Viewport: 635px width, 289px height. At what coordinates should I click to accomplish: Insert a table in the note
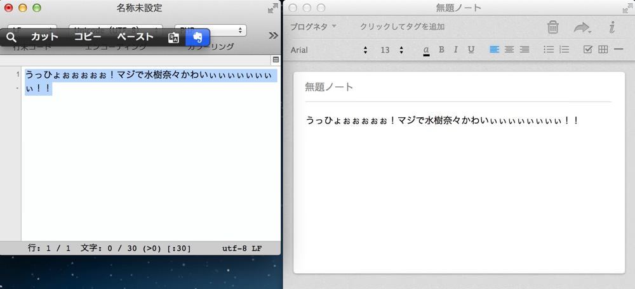coord(603,49)
